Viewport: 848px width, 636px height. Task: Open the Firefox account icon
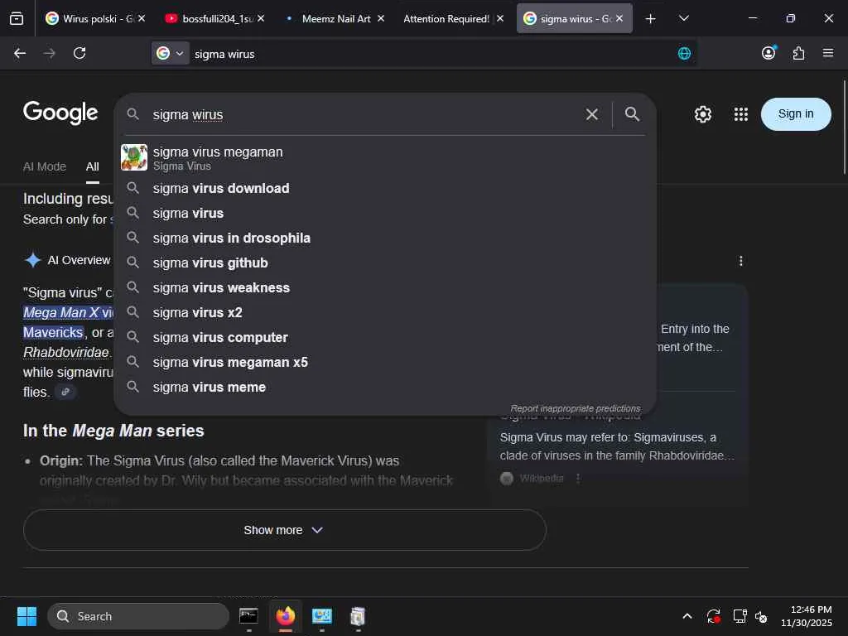pos(768,53)
